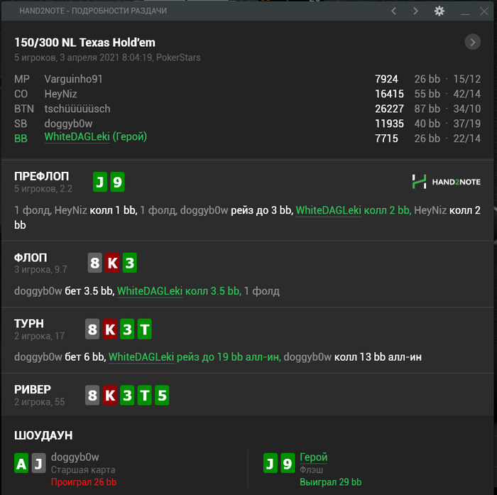Click the stats 42/14 for HeyNiz
The image size is (497, 495).
(x=467, y=94)
